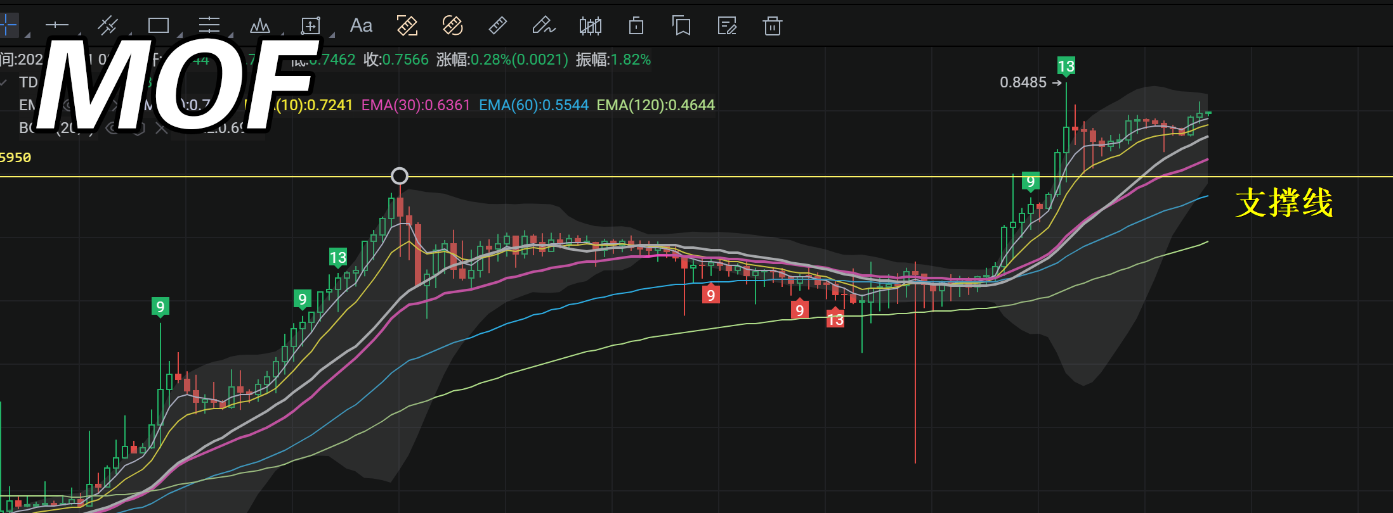Click 涨幅:0.28%(0.0021) change value

(x=502, y=60)
